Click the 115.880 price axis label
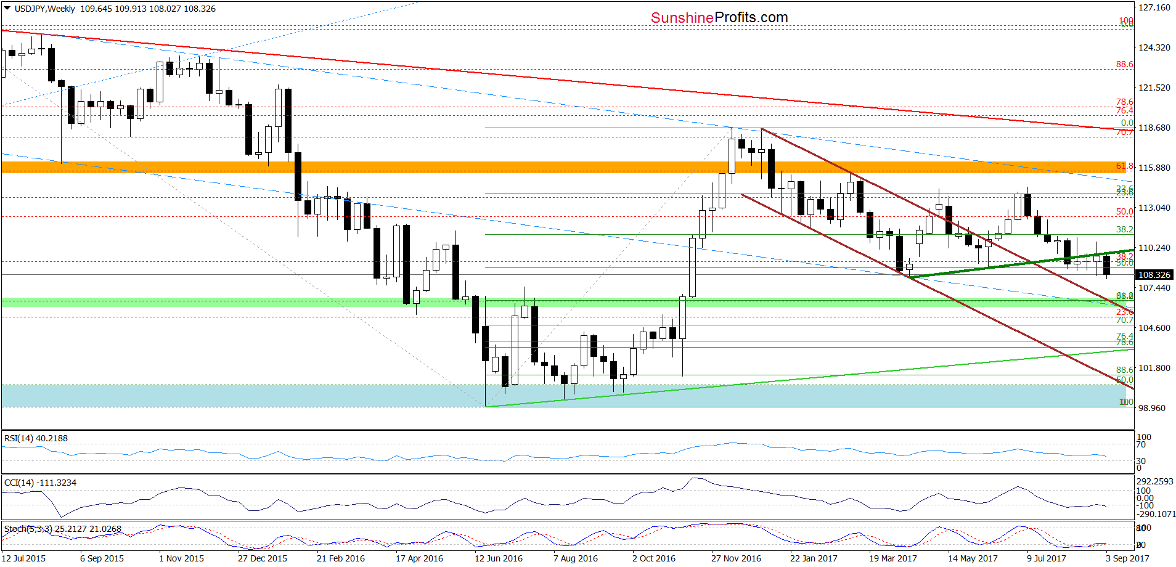1176x567 pixels. [1154, 168]
